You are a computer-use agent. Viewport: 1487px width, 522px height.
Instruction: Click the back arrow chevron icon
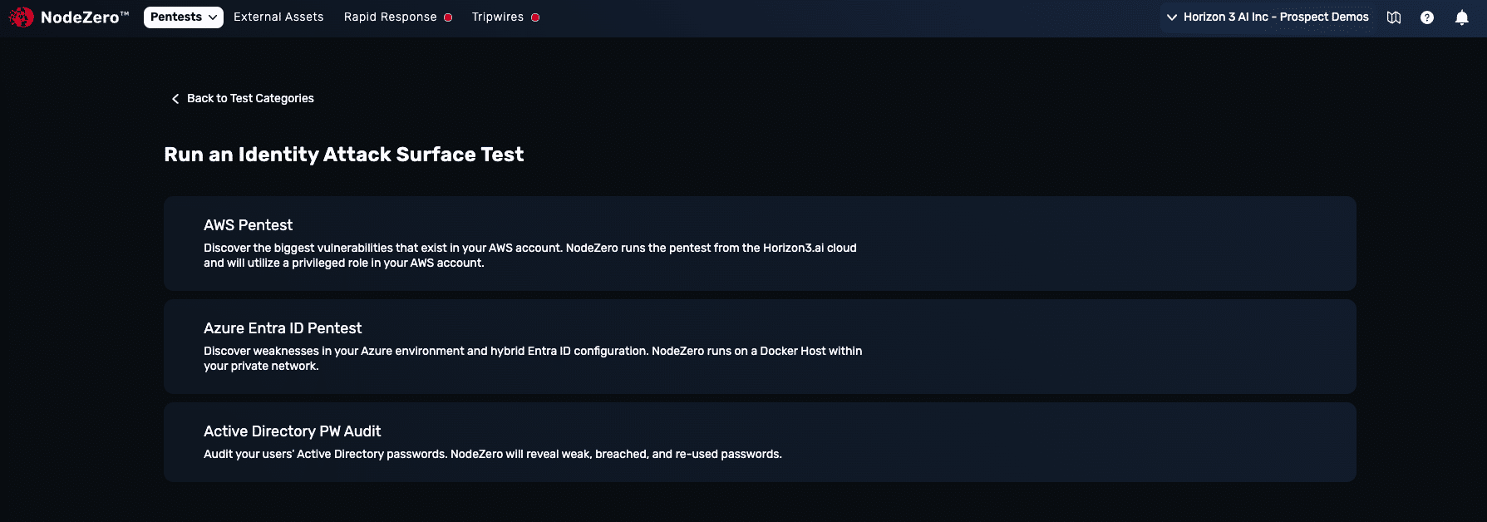click(x=175, y=99)
